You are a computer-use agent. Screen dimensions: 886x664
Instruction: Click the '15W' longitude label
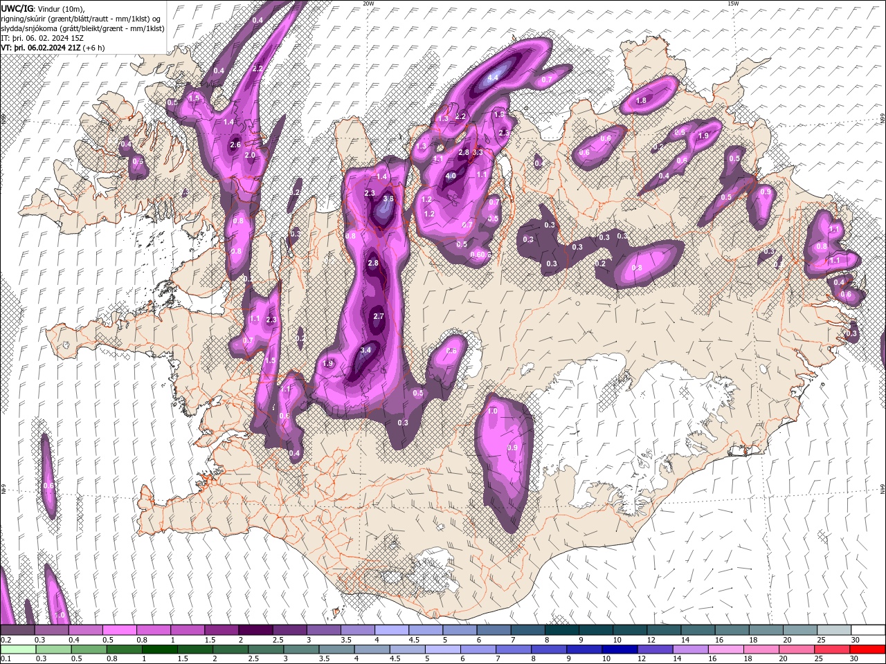732,3
